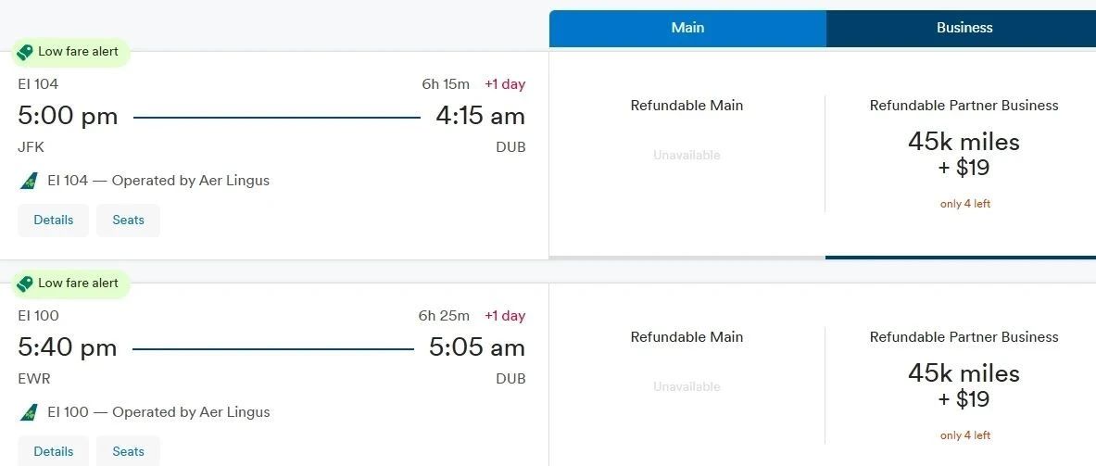View Seats for flight EI 104

click(128, 220)
